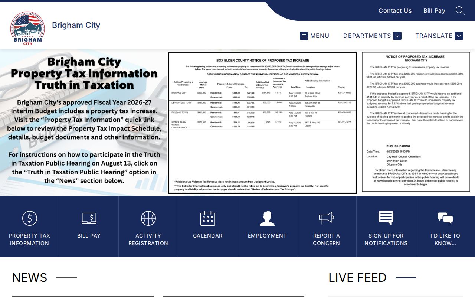Click the hamburger menu icon
Image resolution: width=475 pixels, height=297 pixels.
[x=304, y=36]
